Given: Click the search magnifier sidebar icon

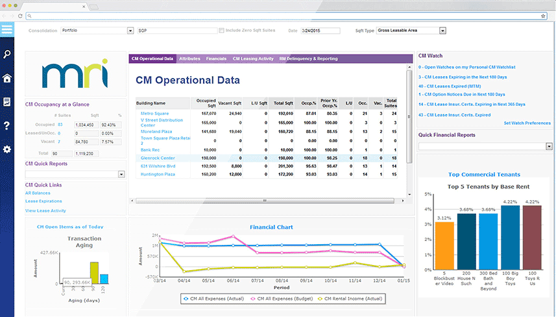Looking at the screenshot, I should pos(6,55).
